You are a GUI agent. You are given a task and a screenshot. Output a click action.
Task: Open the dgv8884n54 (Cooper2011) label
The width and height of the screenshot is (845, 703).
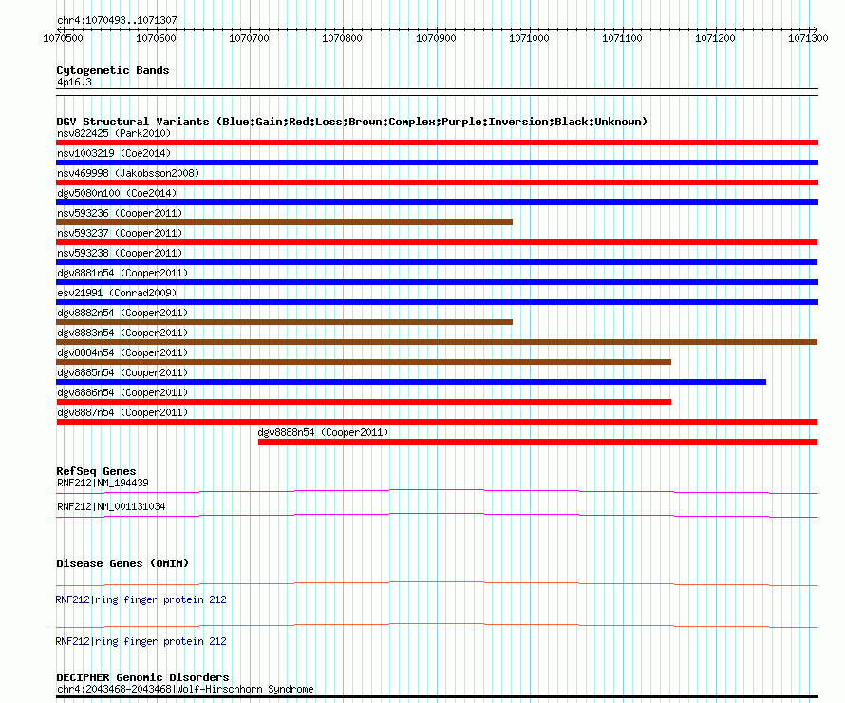coord(122,352)
